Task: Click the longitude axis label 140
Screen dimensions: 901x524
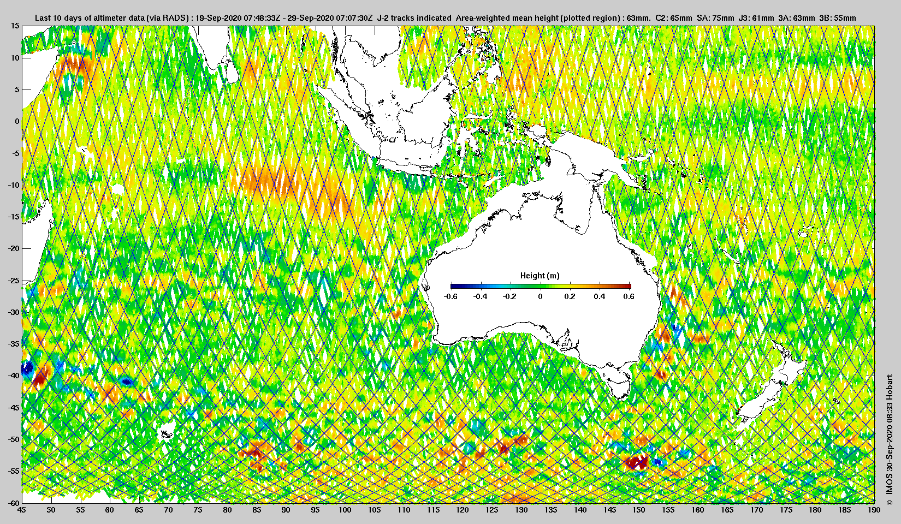Action: 580,510
